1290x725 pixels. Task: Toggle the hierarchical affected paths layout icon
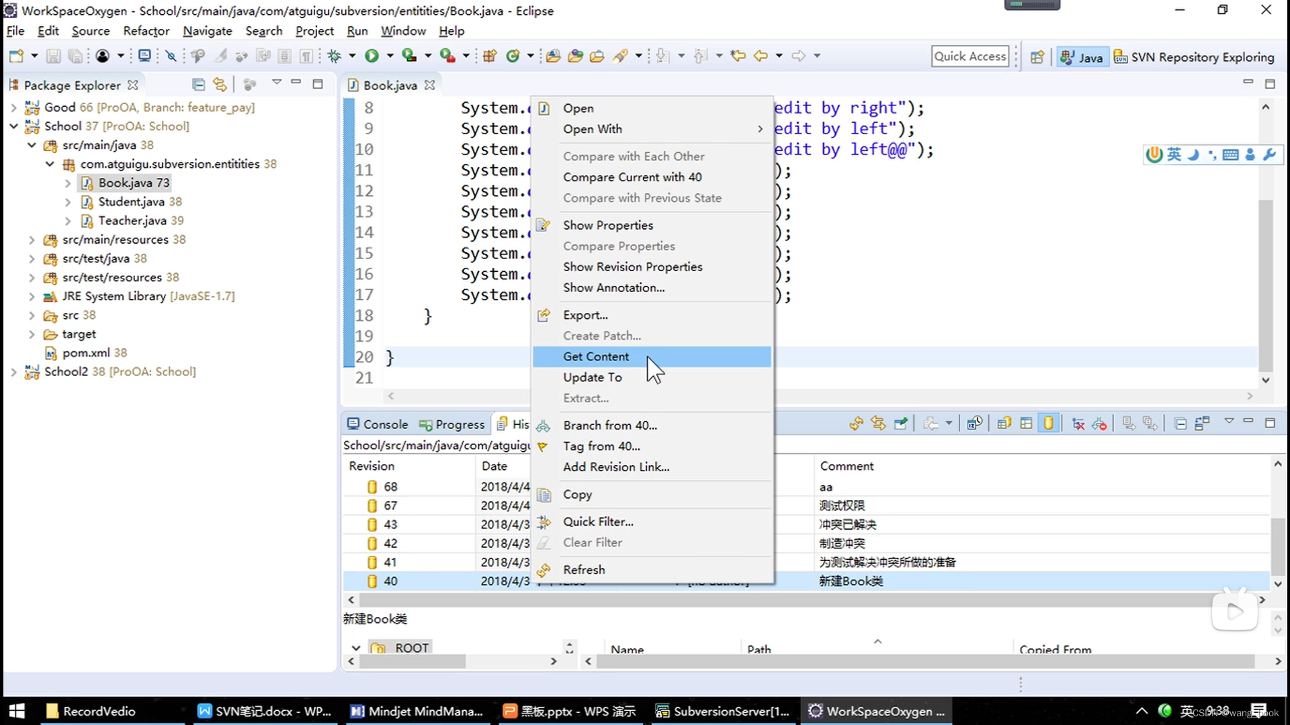click(x=1202, y=424)
